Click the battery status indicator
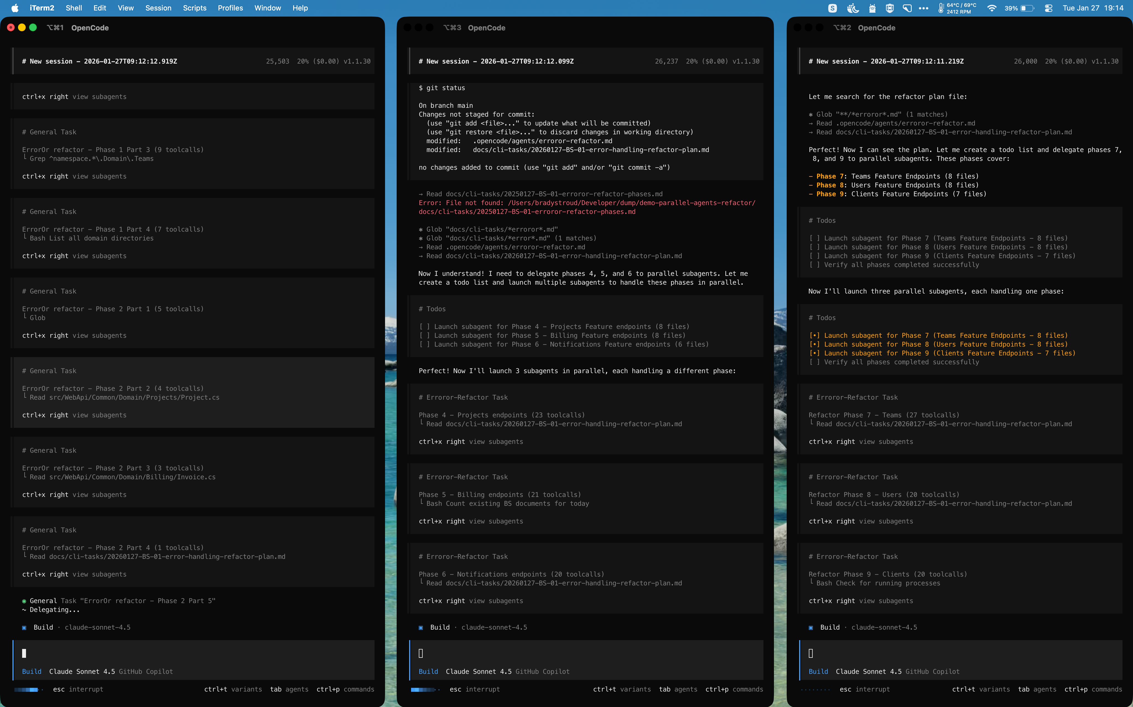The height and width of the screenshot is (707, 1133). tap(1019, 8)
